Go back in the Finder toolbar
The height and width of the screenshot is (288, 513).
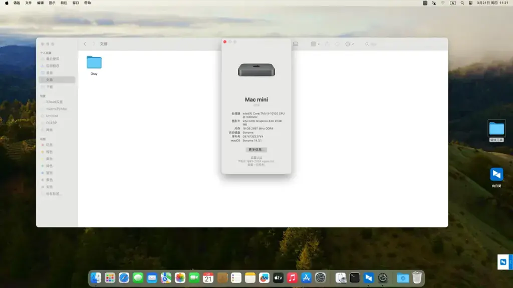(x=85, y=44)
